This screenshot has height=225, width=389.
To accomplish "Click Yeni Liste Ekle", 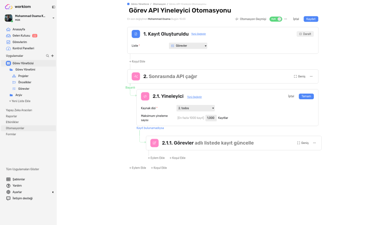I will click(20, 101).
